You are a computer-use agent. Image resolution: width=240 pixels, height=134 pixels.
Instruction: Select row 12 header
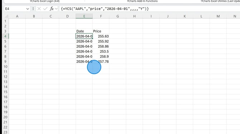[5, 77]
